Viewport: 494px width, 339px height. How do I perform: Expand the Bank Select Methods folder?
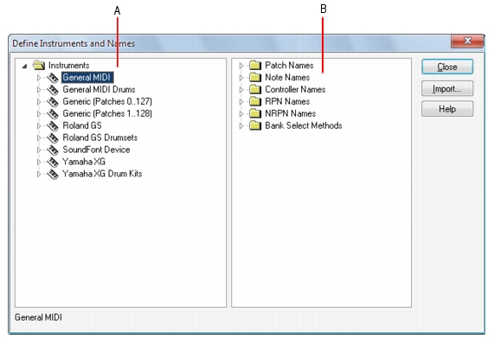[241, 125]
